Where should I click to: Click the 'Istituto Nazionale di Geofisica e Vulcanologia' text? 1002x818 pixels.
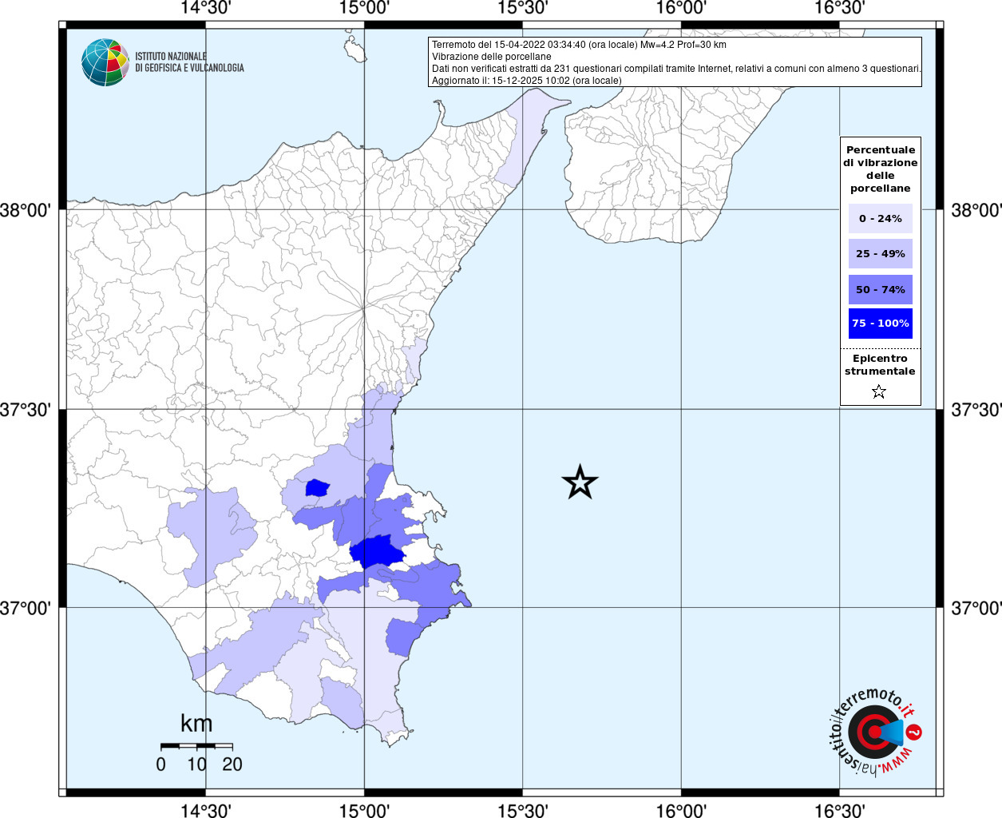coord(189,62)
